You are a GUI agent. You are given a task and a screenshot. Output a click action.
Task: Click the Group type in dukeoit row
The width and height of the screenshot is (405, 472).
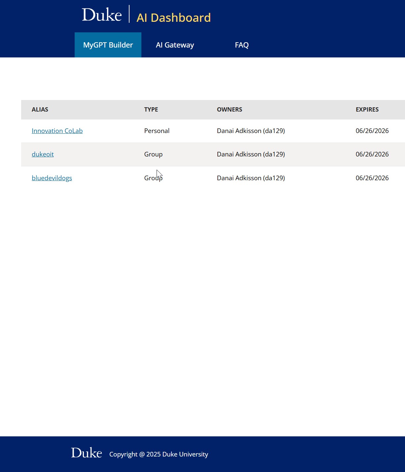pyautogui.click(x=153, y=154)
